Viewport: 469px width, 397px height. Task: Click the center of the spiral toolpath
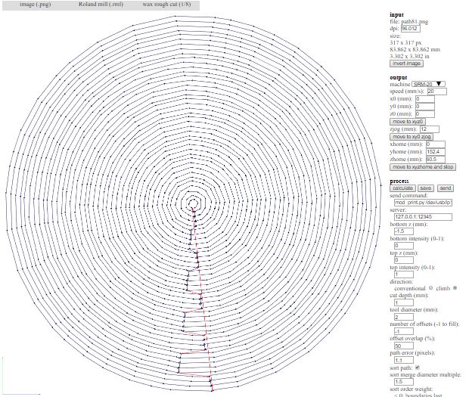pyautogui.click(x=194, y=204)
